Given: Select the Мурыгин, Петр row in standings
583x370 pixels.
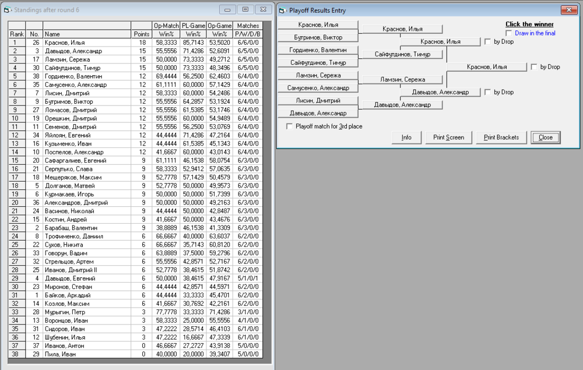Looking at the screenshot, I should [x=87, y=312].
